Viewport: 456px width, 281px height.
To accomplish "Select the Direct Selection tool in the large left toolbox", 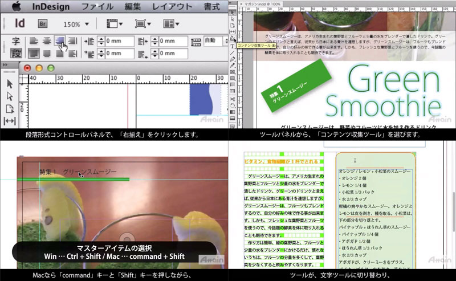I will (x=10, y=96).
